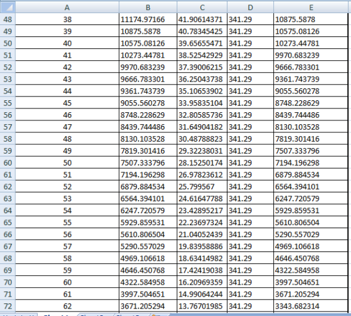Select row 72 header
Screen dimensions: 351x316
[x=8, y=306]
